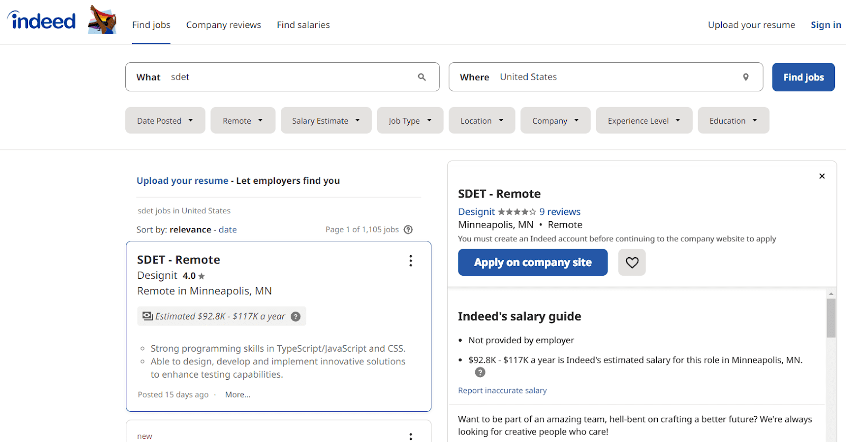
Task: Click Upload your resume in header
Action: point(751,25)
